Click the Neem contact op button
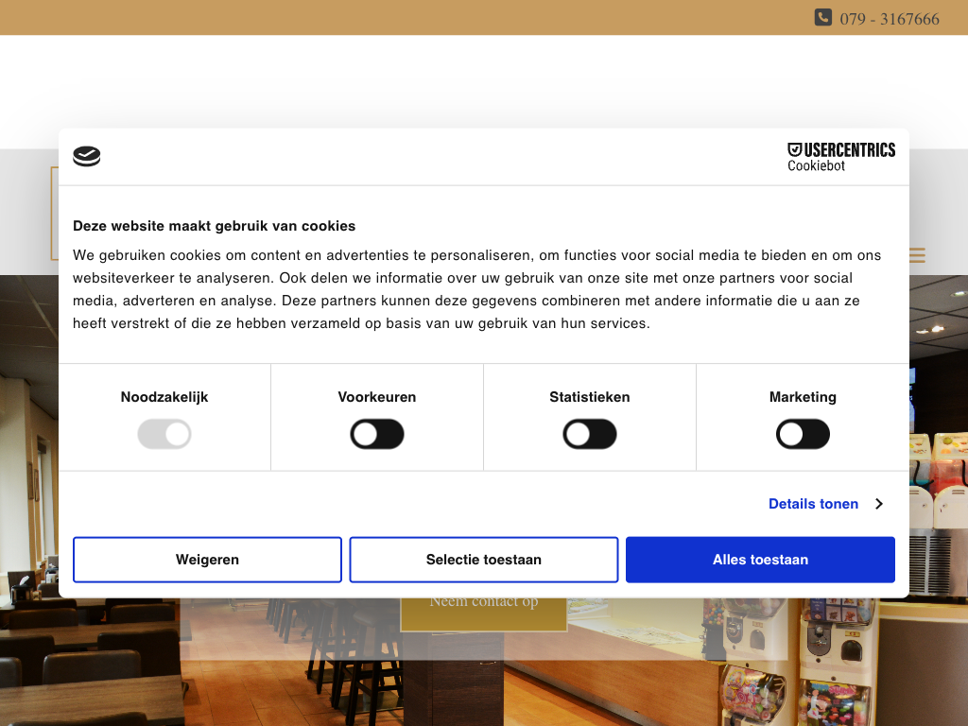 point(483,610)
